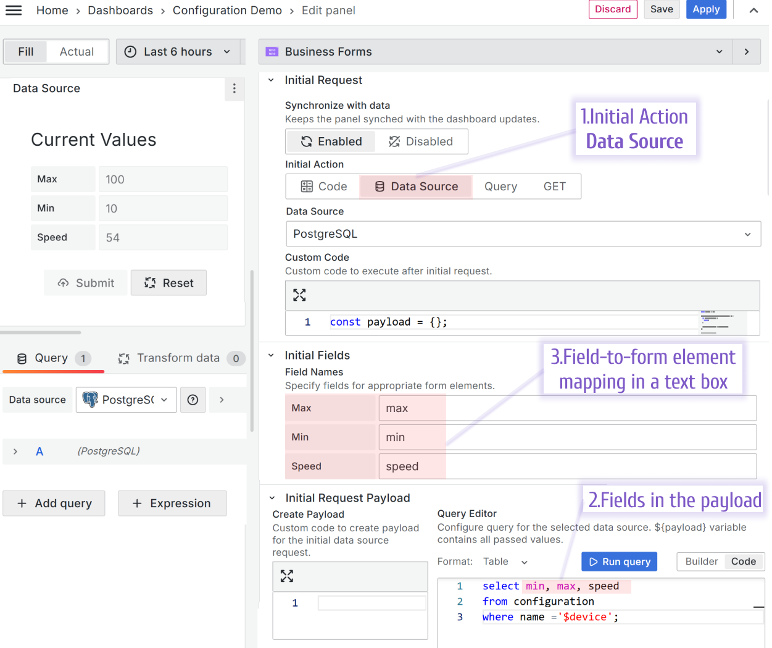Switch Query Editor to Builder mode

click(x=701, y=562)
